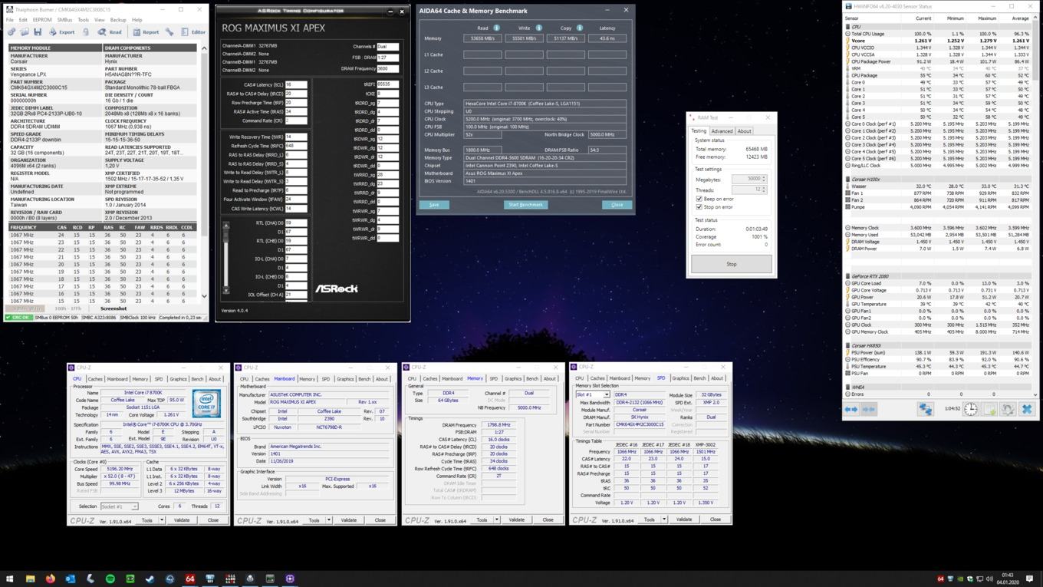Open Outlook from the taskbar
The width and height of the screenshot is (1043, 587).
(70, 579)
